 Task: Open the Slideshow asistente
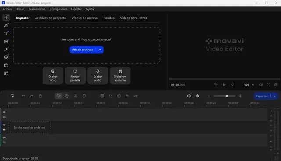120,75
